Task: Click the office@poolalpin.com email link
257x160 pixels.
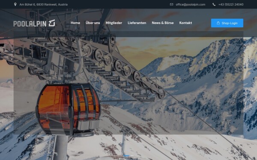Action: (191, 5)
